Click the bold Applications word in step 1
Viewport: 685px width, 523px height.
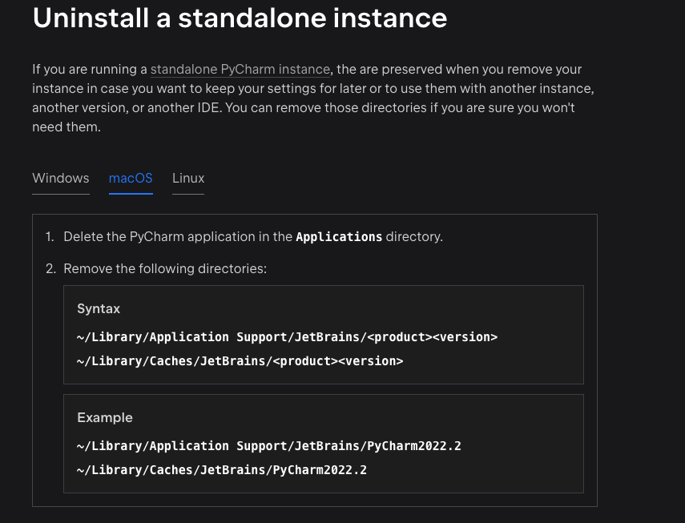(x=339, y=236)
